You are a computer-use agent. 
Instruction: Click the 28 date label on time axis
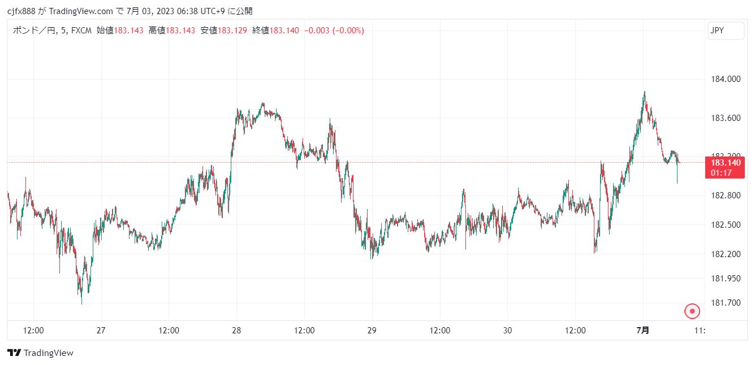(x=236, y=331)
